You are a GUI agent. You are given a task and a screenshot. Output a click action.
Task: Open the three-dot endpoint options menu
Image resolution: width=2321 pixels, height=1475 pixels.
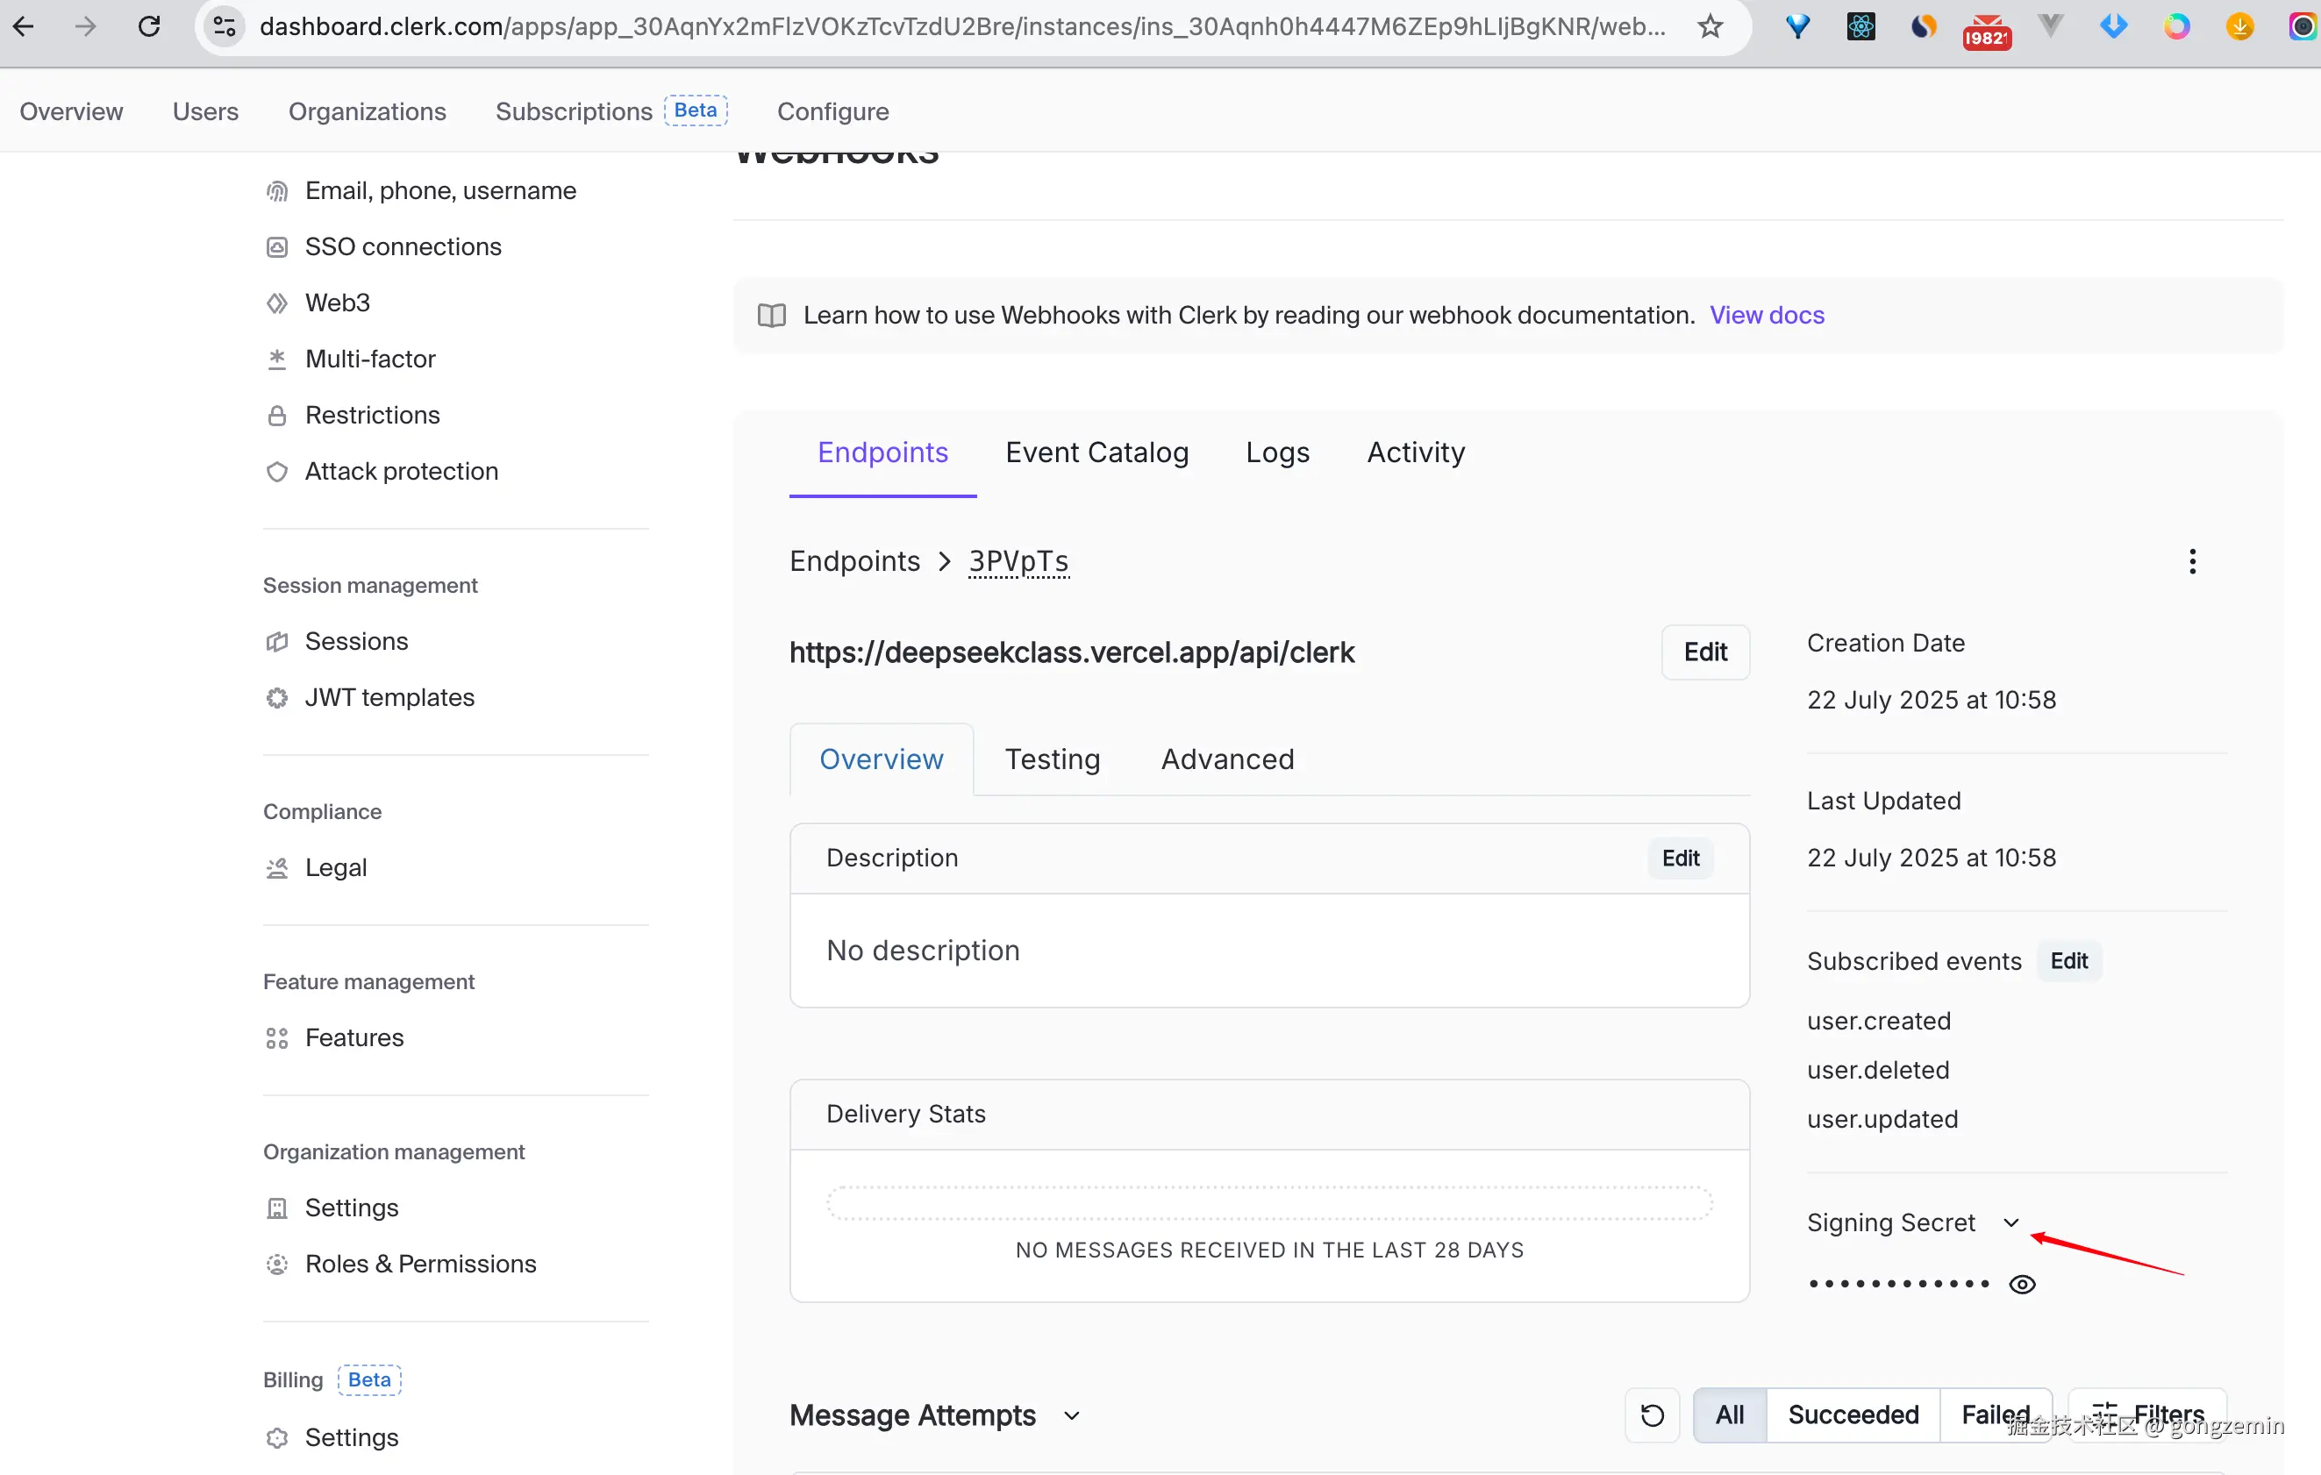[x=2192, y=562]
